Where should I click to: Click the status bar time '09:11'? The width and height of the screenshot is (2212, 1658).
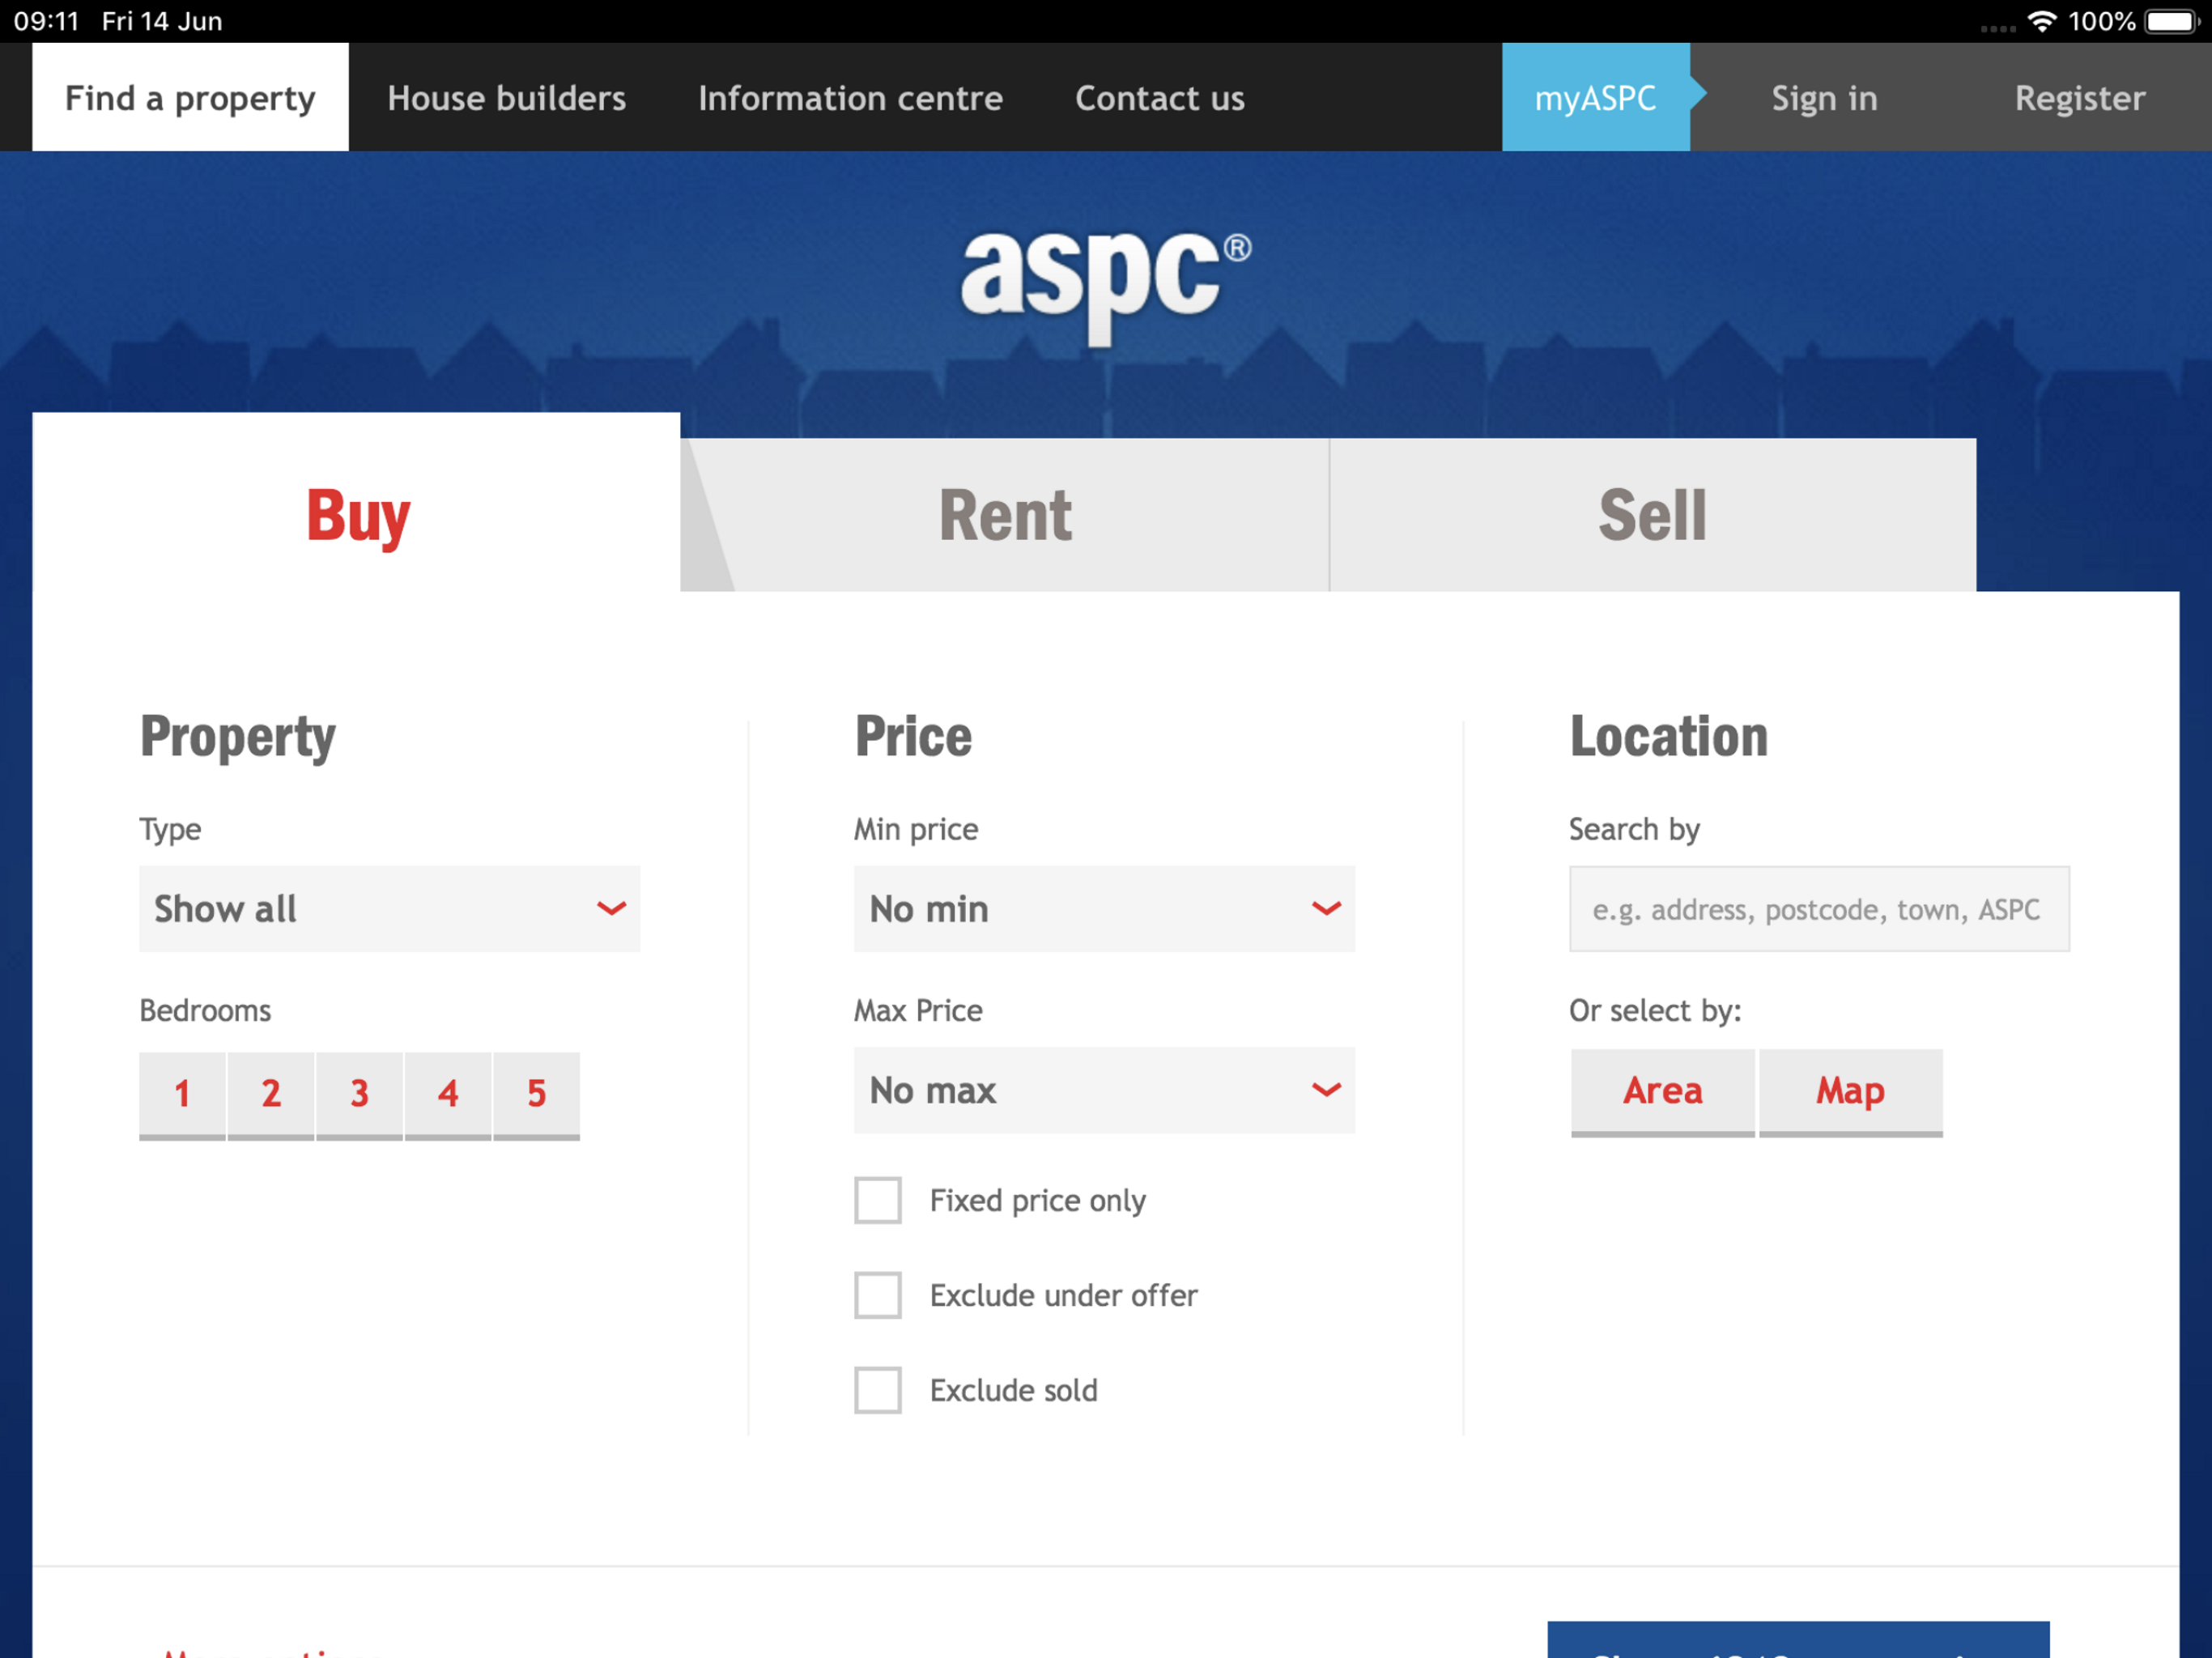tap(46, 21)
